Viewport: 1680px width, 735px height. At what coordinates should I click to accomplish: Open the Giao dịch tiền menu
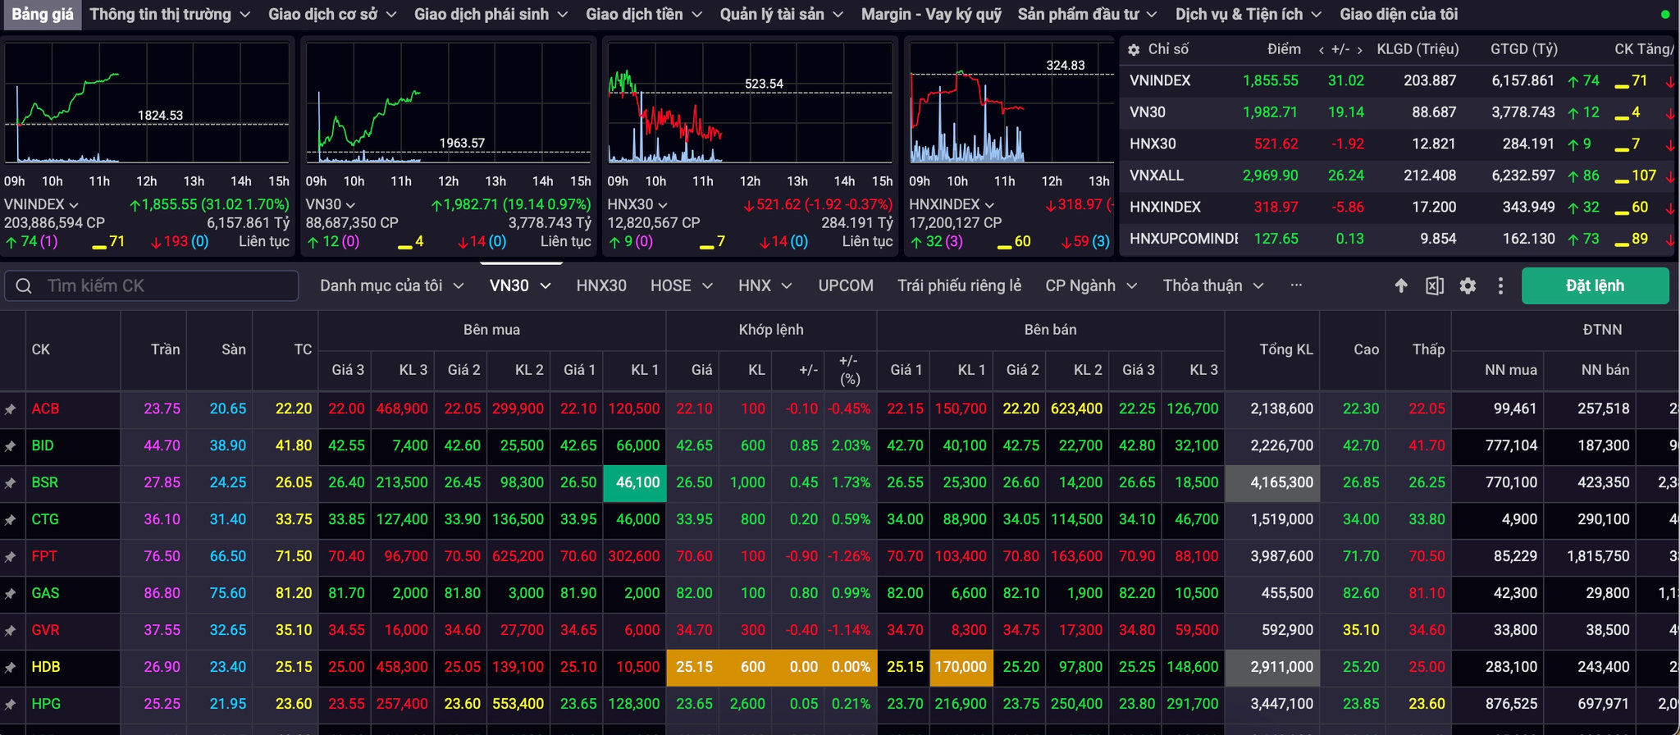coord(643,14)
